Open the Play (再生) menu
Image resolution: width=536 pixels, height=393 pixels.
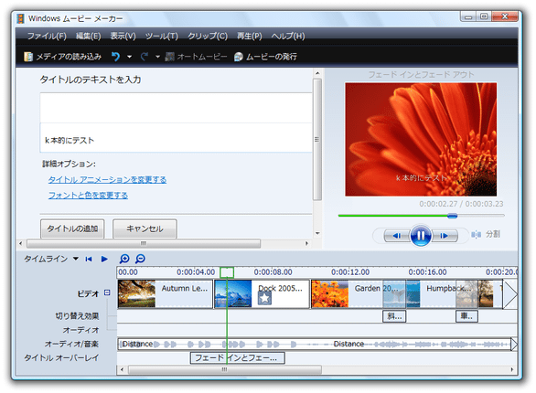point(250,37)
